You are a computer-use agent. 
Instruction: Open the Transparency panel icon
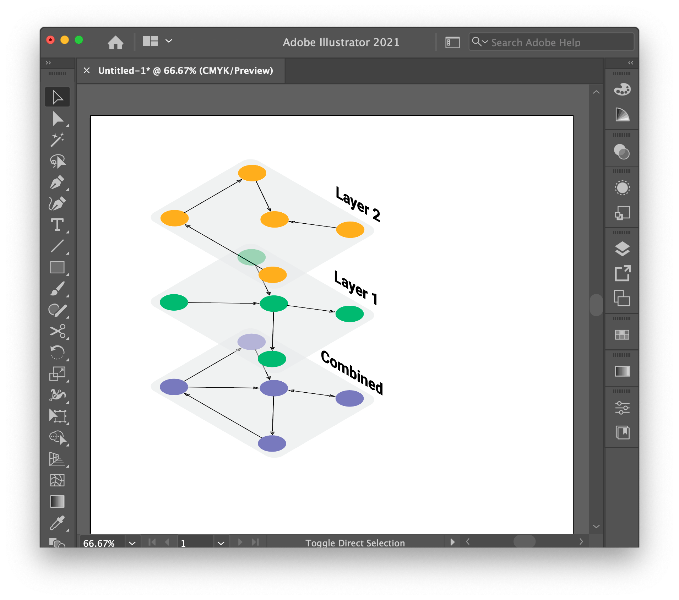(x=622, y=152)
